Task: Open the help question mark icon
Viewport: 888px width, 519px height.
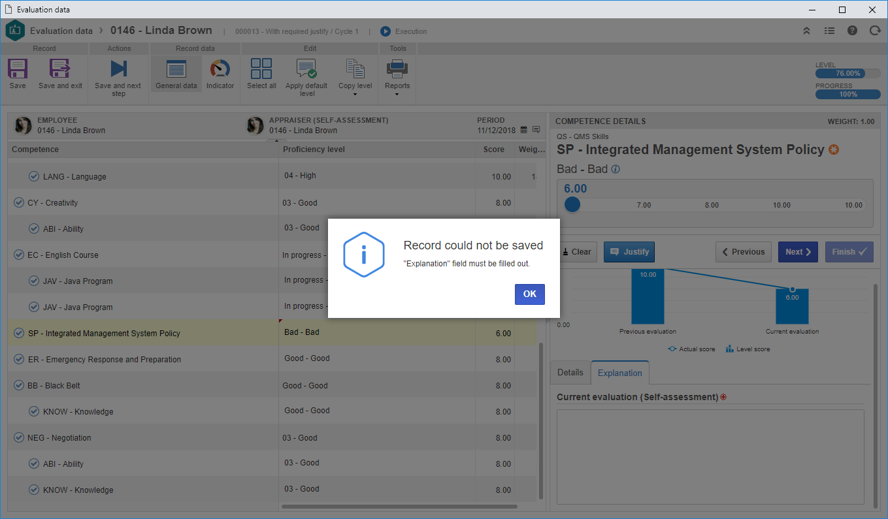Action: pos(852,31)
